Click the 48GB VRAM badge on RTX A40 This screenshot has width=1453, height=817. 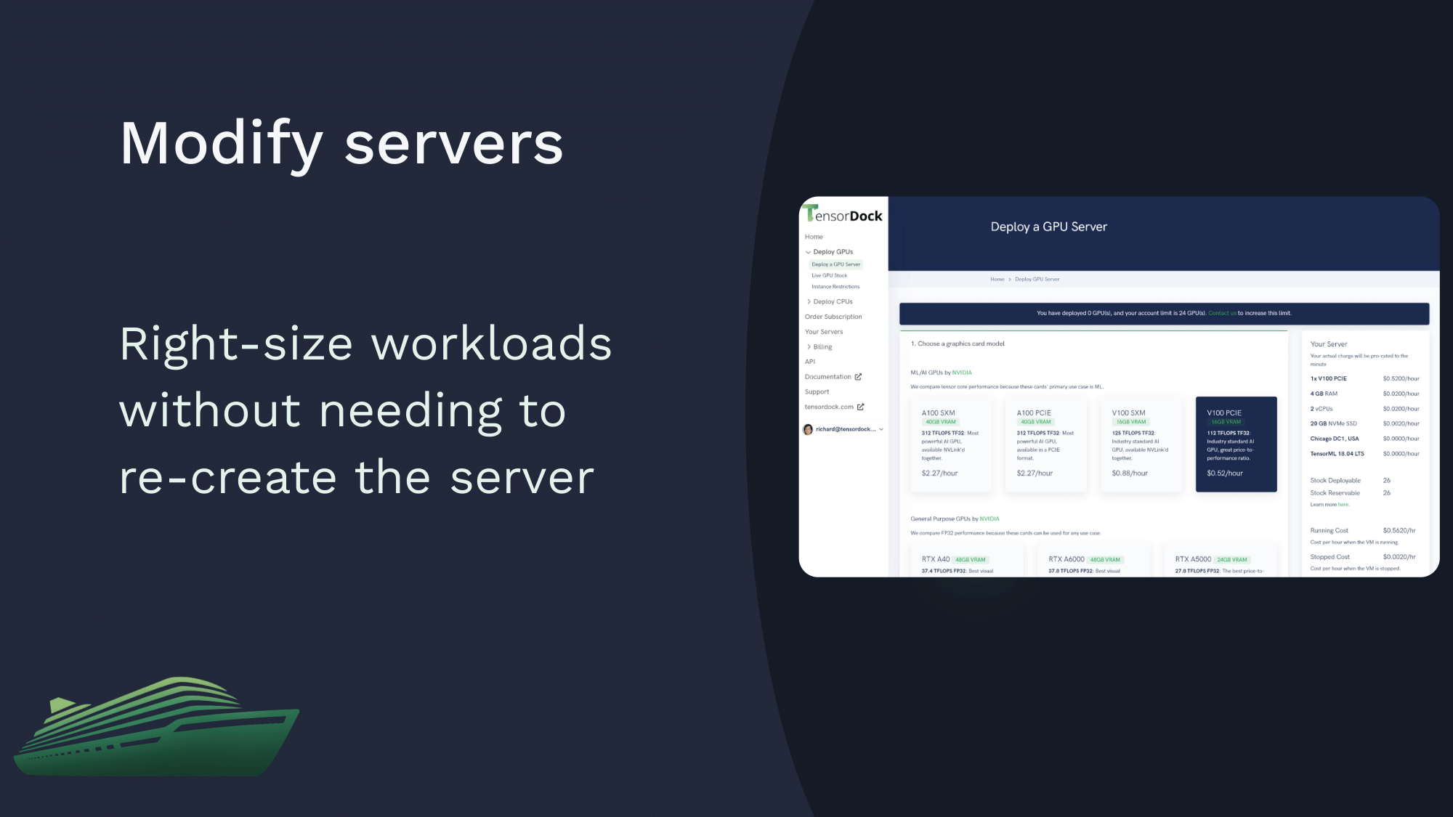pos(971,560)
